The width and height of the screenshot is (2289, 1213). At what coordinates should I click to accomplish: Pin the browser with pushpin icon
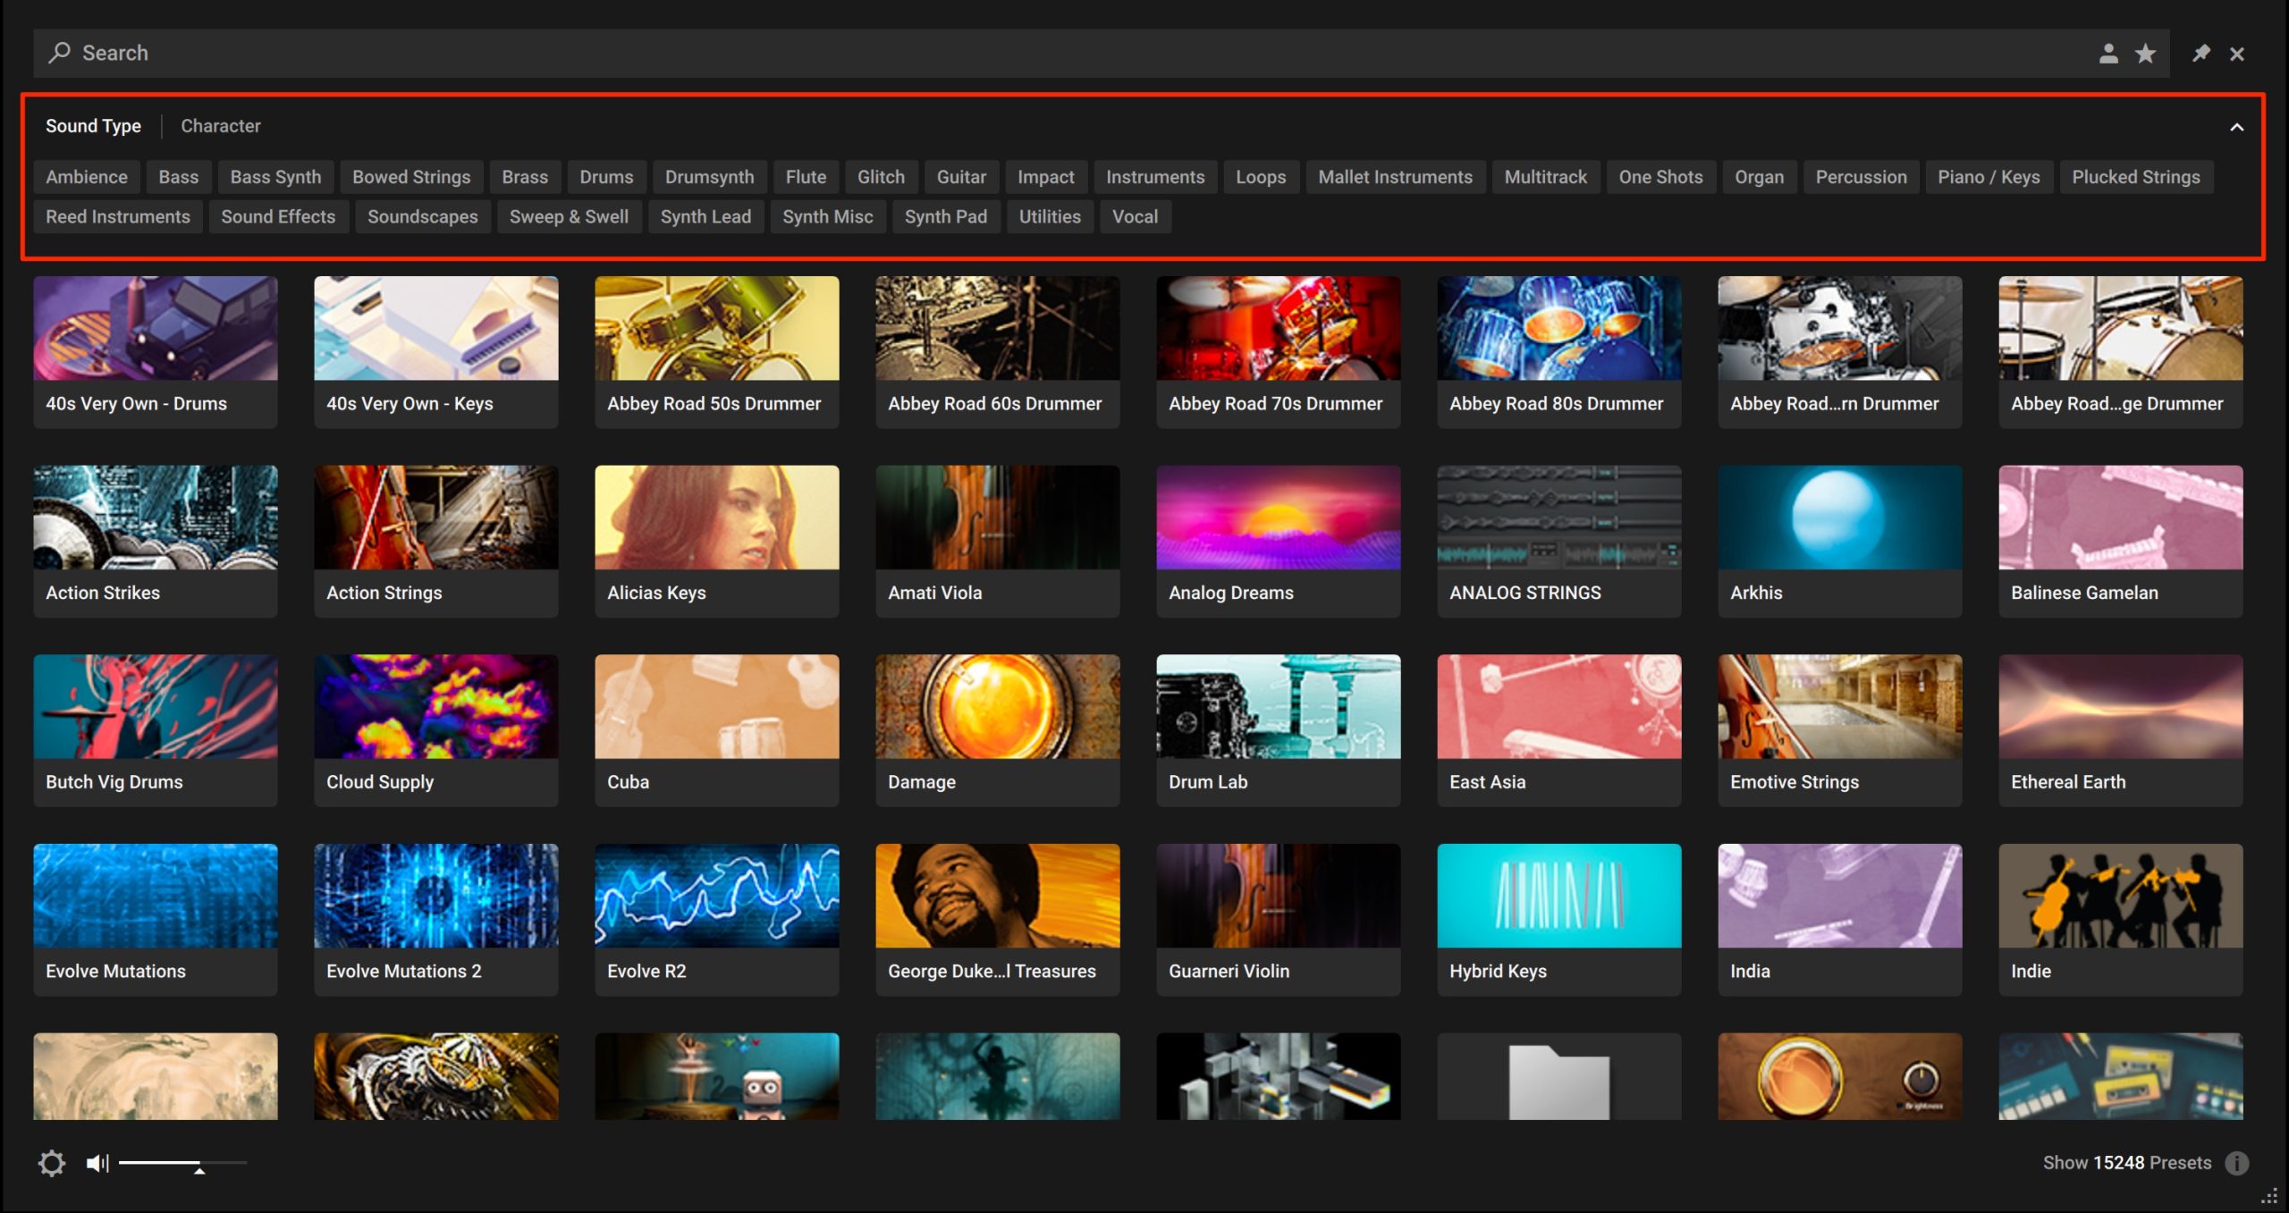tap(2200, 54)
